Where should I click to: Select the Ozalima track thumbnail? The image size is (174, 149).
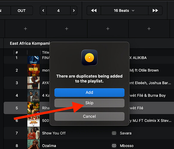33,144
